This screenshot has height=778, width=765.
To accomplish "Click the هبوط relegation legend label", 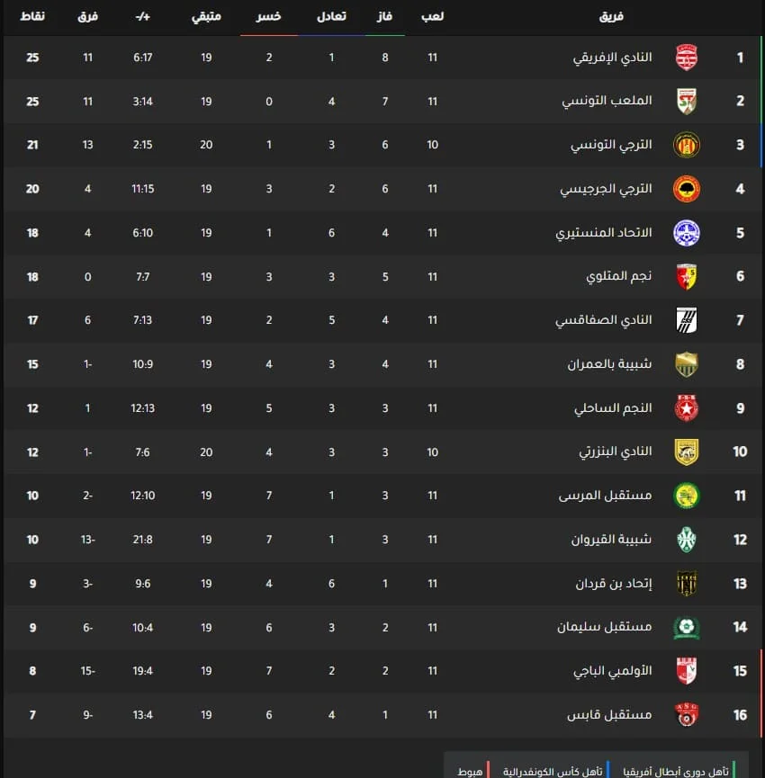I will tap(469, 771).
